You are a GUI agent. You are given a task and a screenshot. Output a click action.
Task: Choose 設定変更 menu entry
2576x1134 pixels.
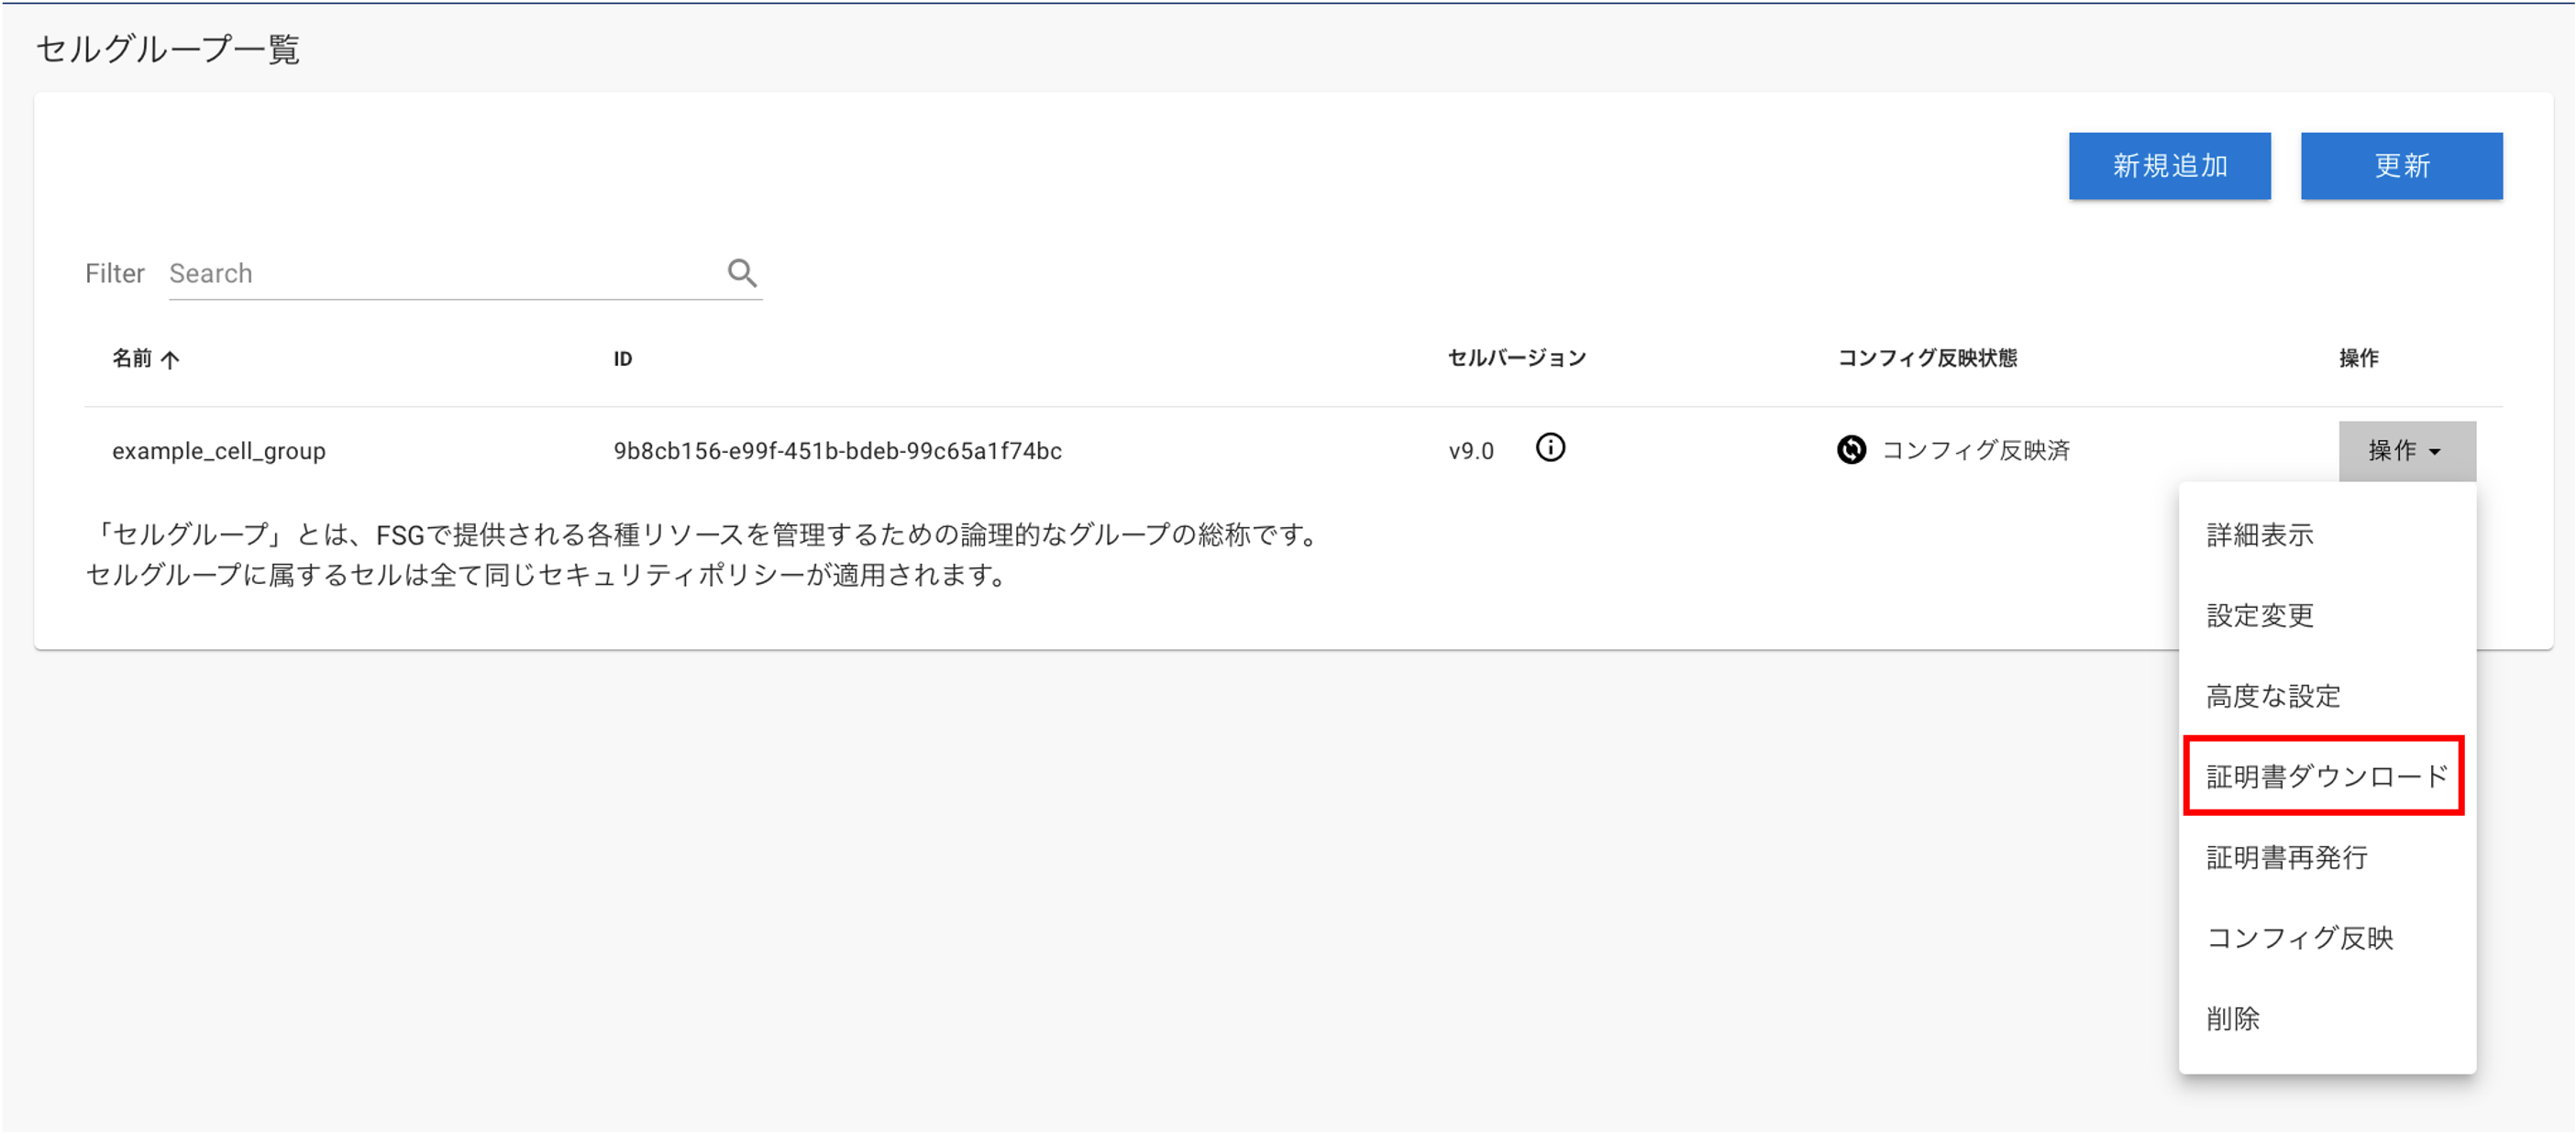2327,615
